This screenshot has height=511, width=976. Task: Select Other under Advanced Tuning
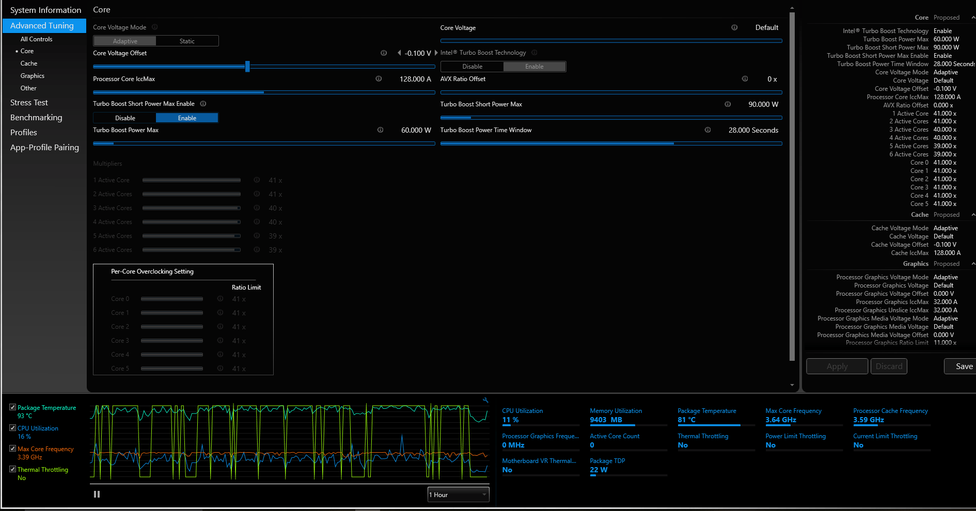point(28,88)
